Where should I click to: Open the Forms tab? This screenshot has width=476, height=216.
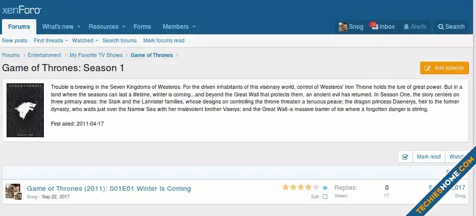click(142, 27)
